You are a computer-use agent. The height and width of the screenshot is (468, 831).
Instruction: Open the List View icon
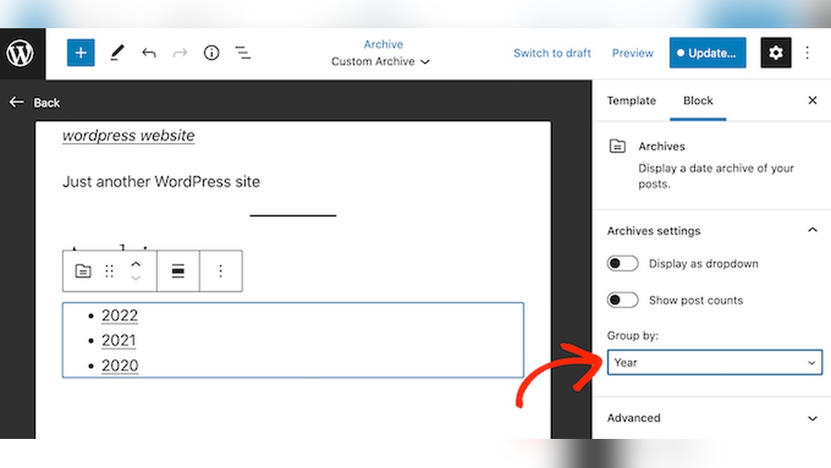243,52
